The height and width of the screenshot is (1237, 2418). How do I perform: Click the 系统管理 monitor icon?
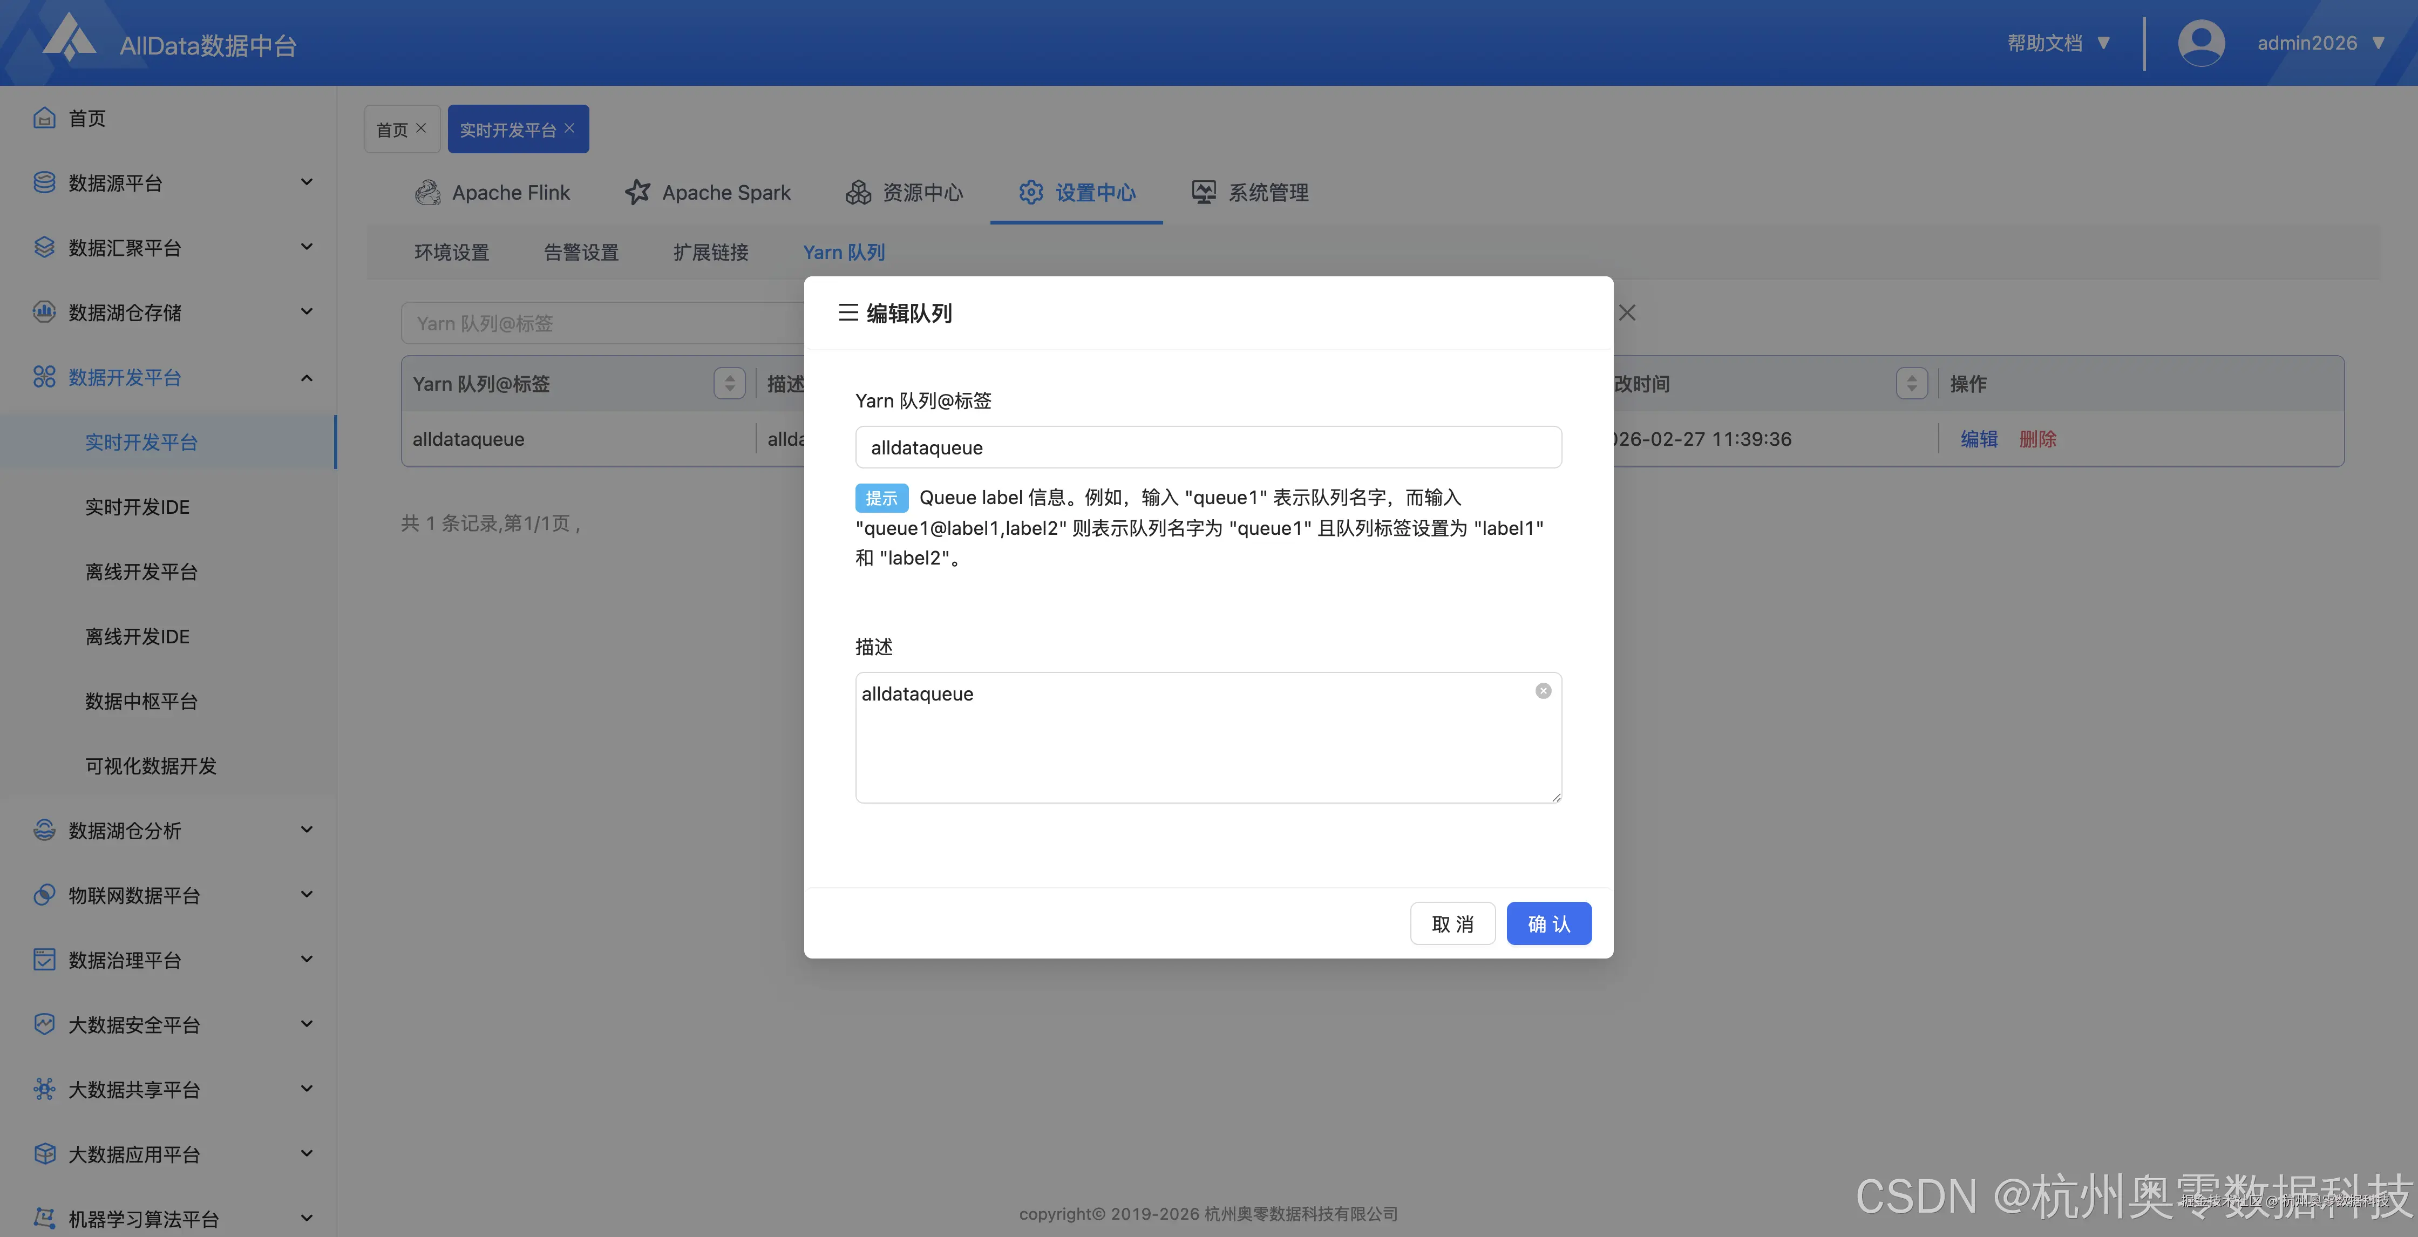(x=1204, y=192)
